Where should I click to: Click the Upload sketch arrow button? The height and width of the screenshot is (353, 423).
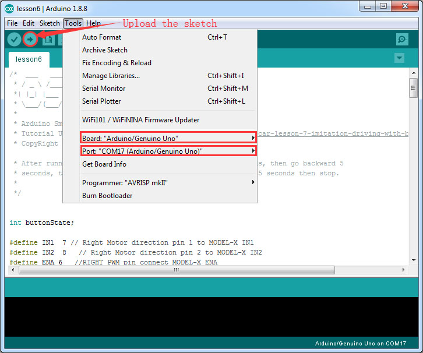pyautogui.click(x=30, y=40)
